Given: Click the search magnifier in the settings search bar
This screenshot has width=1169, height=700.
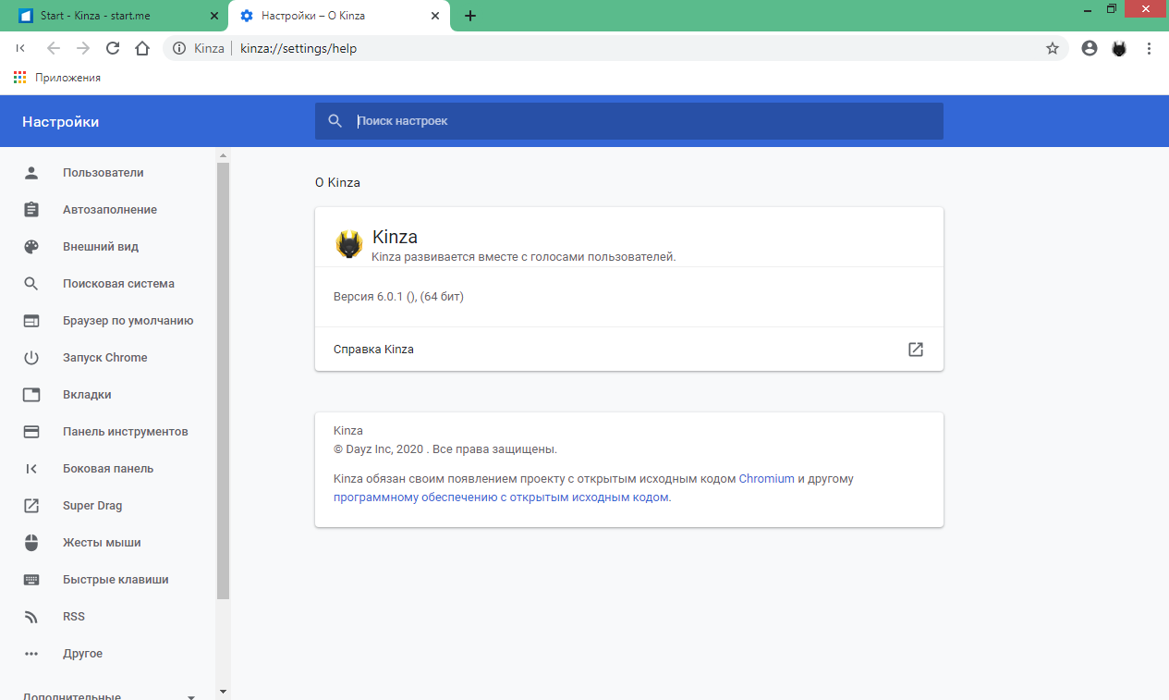Looking at the screenshot, I should point(335,121).
